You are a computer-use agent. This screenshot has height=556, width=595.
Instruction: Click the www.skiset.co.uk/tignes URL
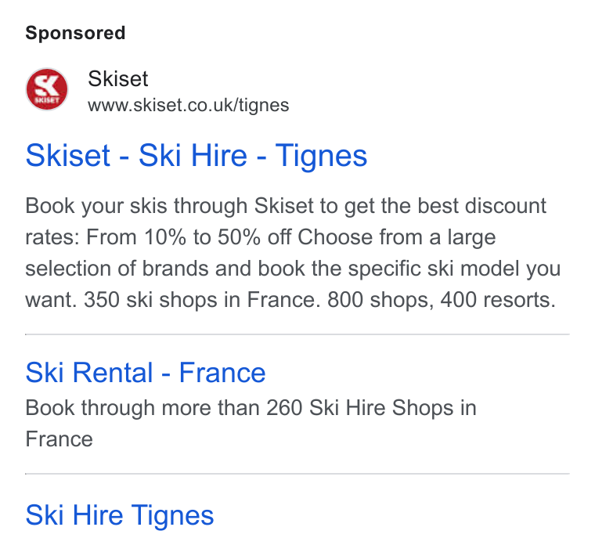tap(188, 106)
